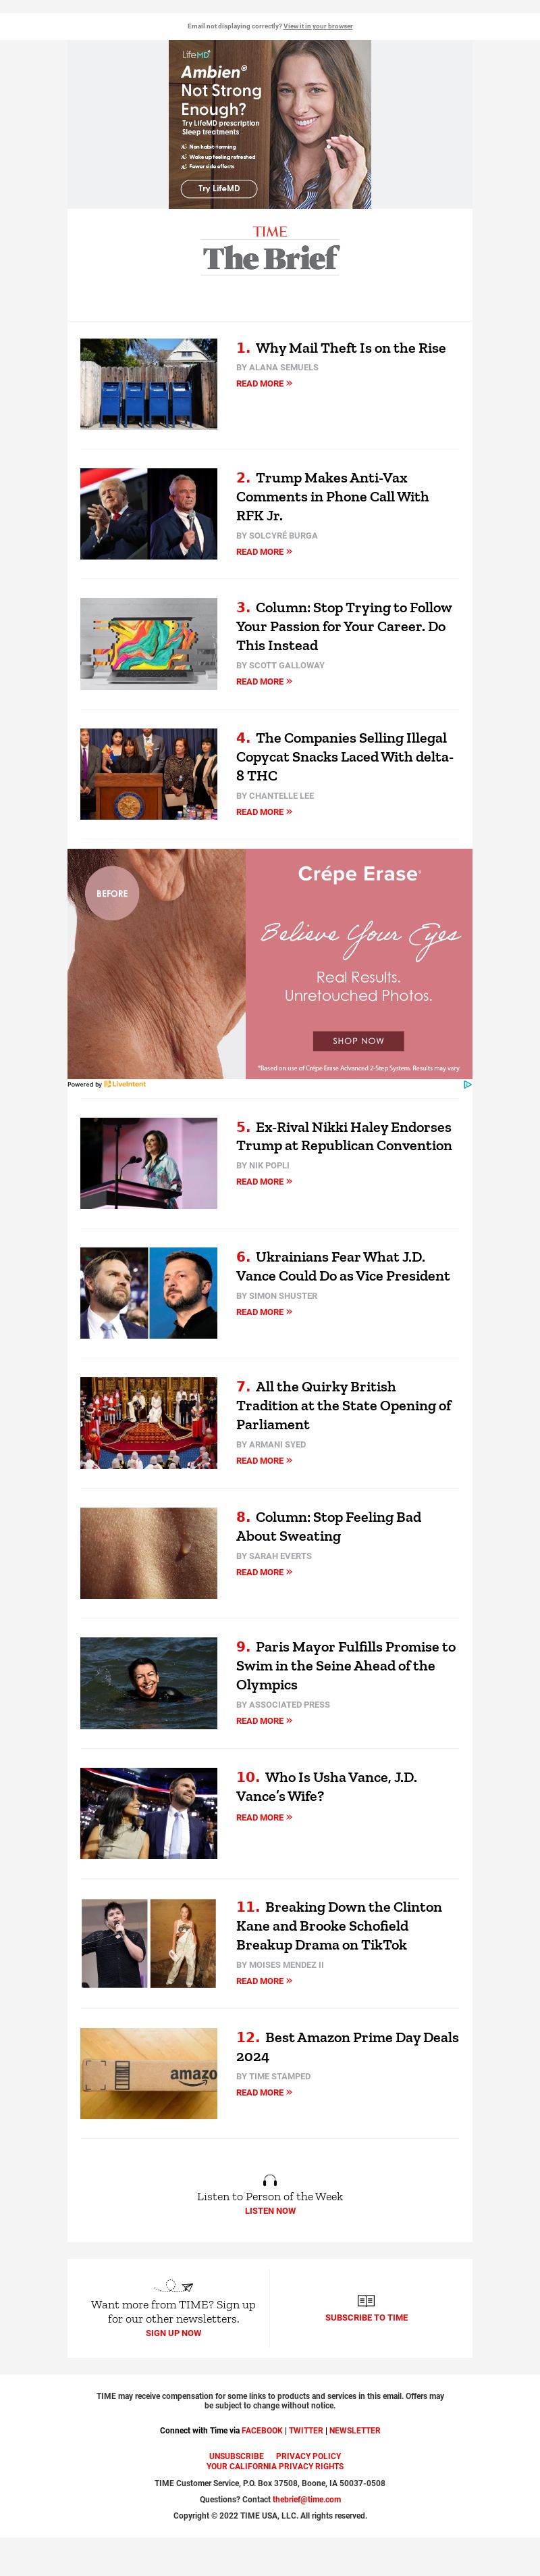
Task: Open headline about Nikki Haley endorsing Trump
Action: click(x=344, y=1136)
